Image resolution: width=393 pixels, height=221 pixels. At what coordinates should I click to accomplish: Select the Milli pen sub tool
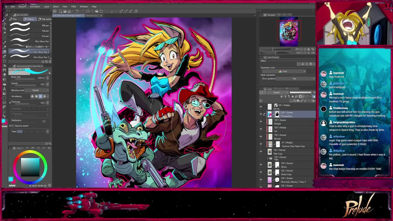pos(29,25)
